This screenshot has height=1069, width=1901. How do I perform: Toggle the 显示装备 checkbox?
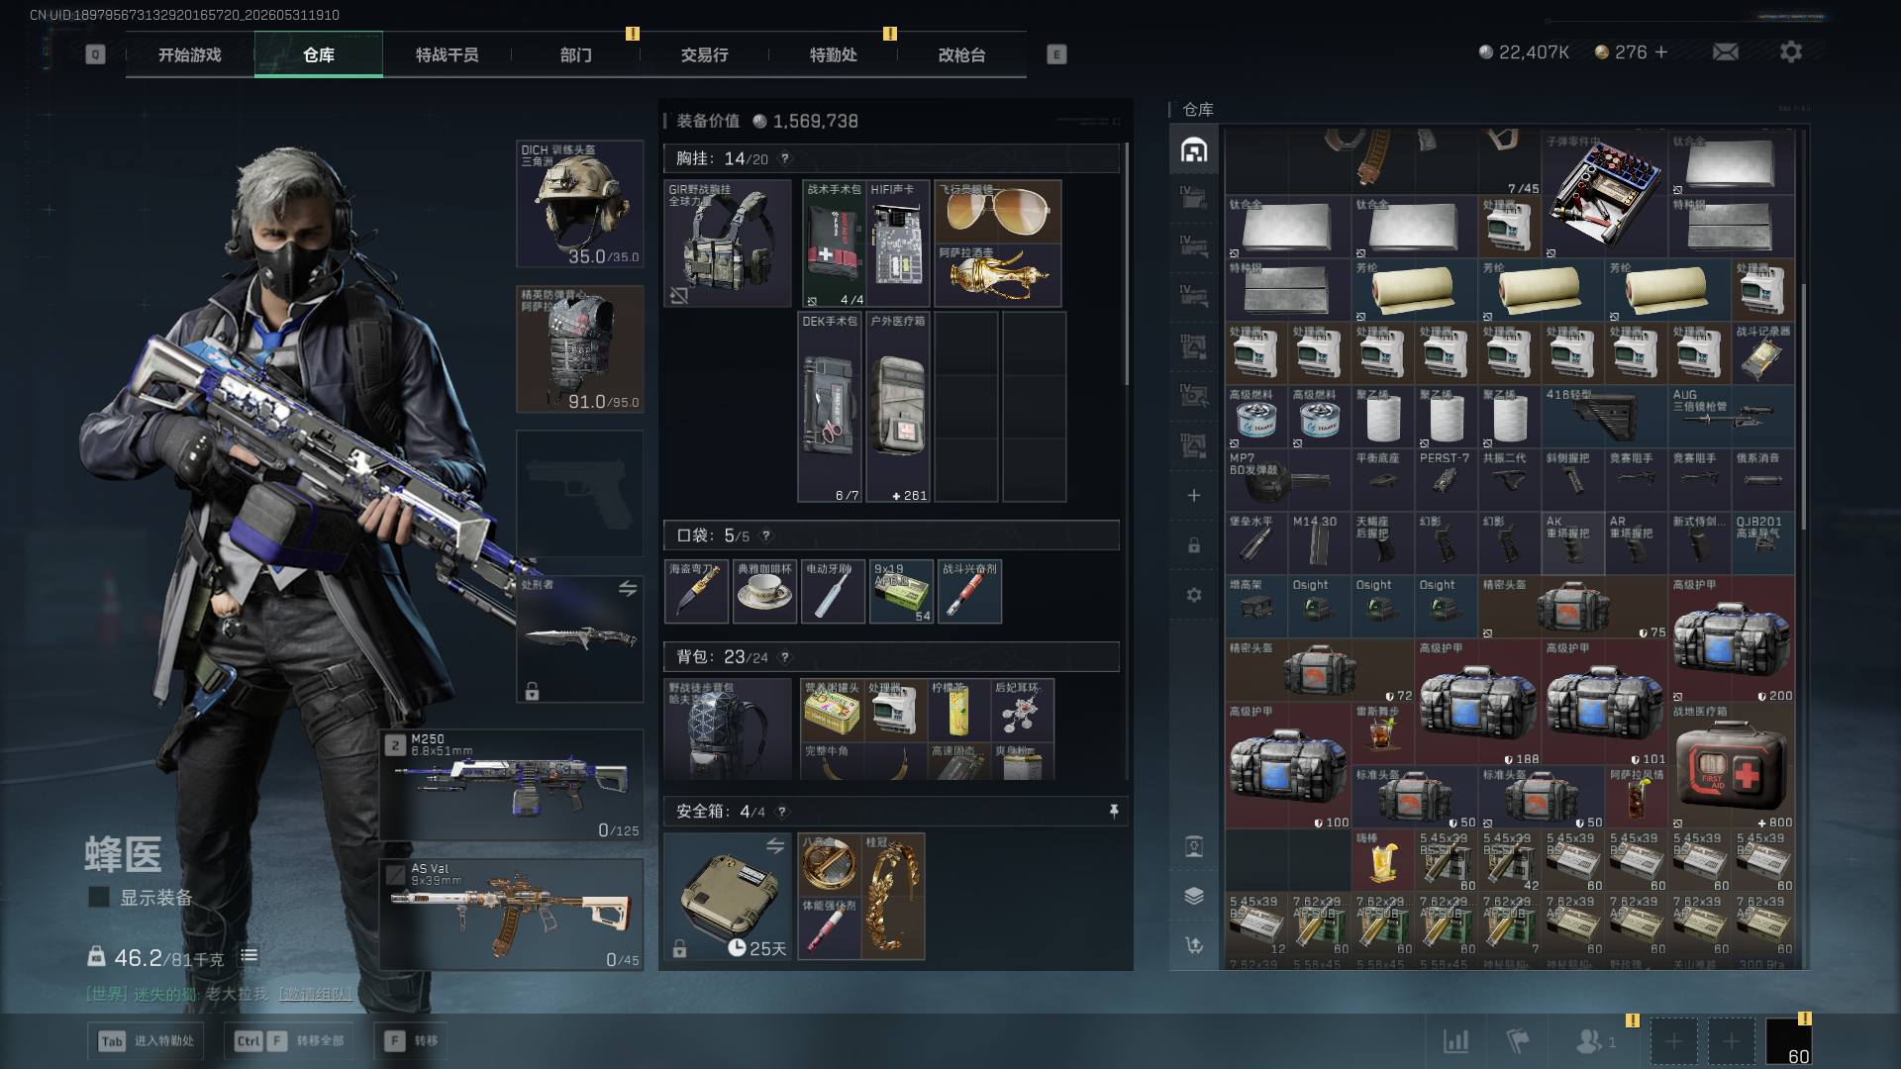coord(99,897)
